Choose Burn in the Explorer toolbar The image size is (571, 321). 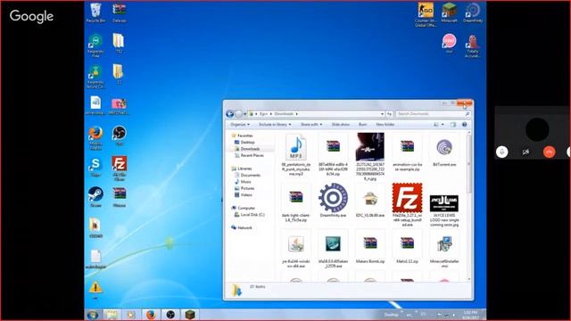(363, 125)
